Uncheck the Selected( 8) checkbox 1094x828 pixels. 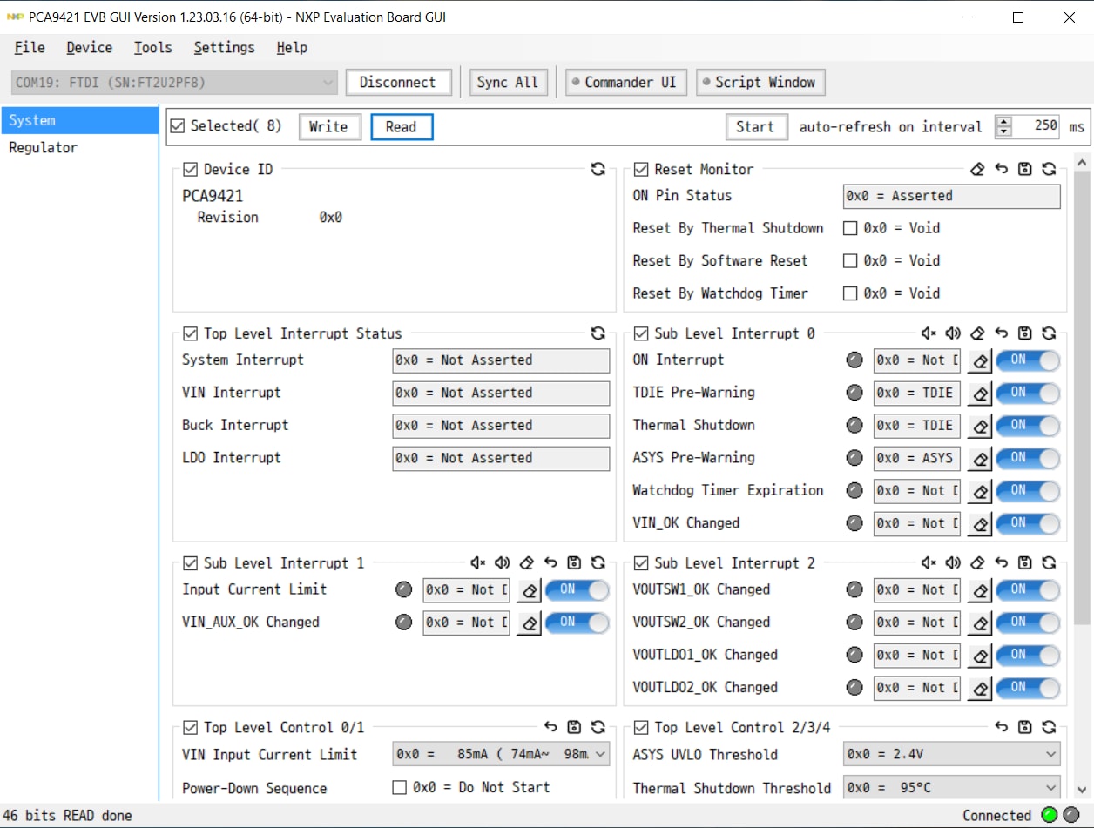click(178, 126)
